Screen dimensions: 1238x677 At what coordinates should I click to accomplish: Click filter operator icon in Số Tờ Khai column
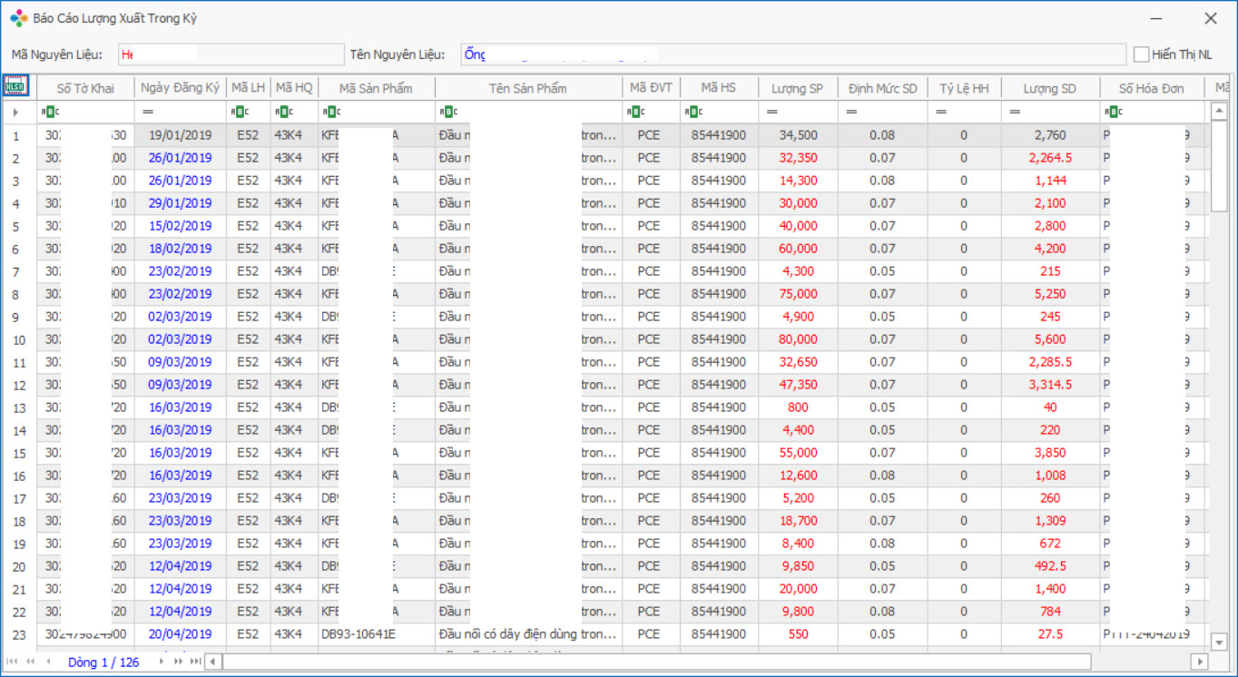[x=50, y=112]
